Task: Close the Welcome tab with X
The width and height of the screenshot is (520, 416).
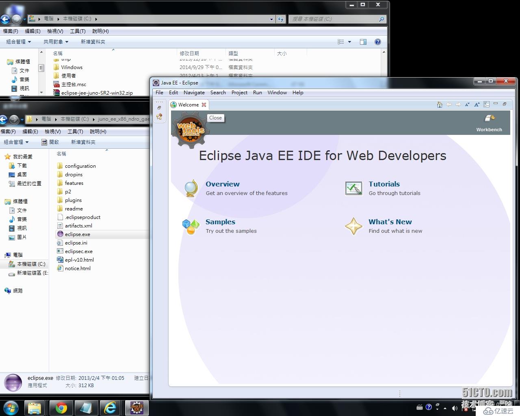Action: tap(204, 105)
